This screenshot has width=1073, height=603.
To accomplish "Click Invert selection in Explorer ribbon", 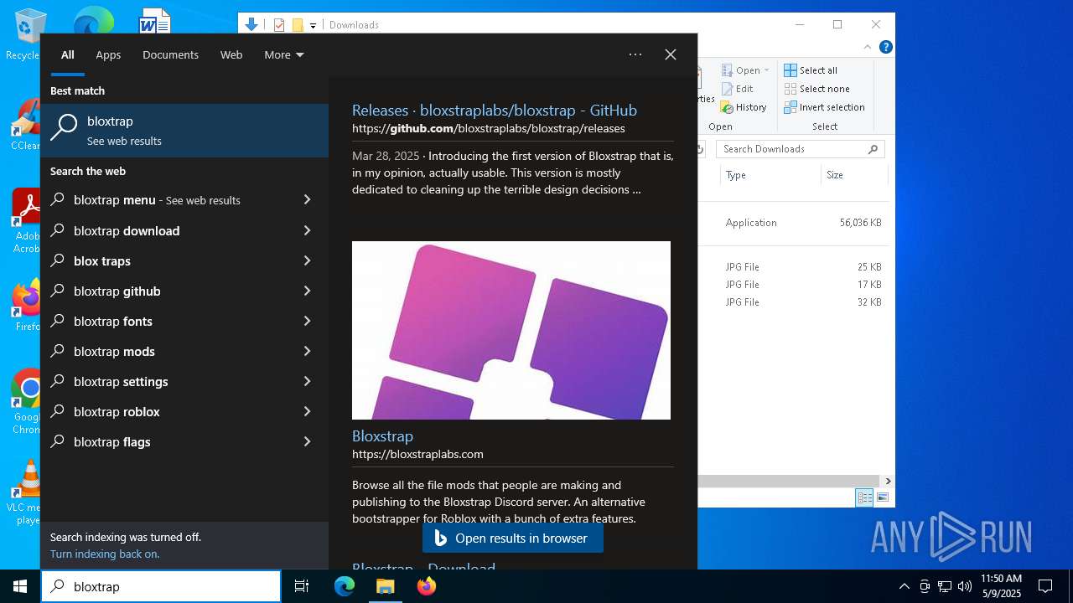I will [x=824, y=107].
